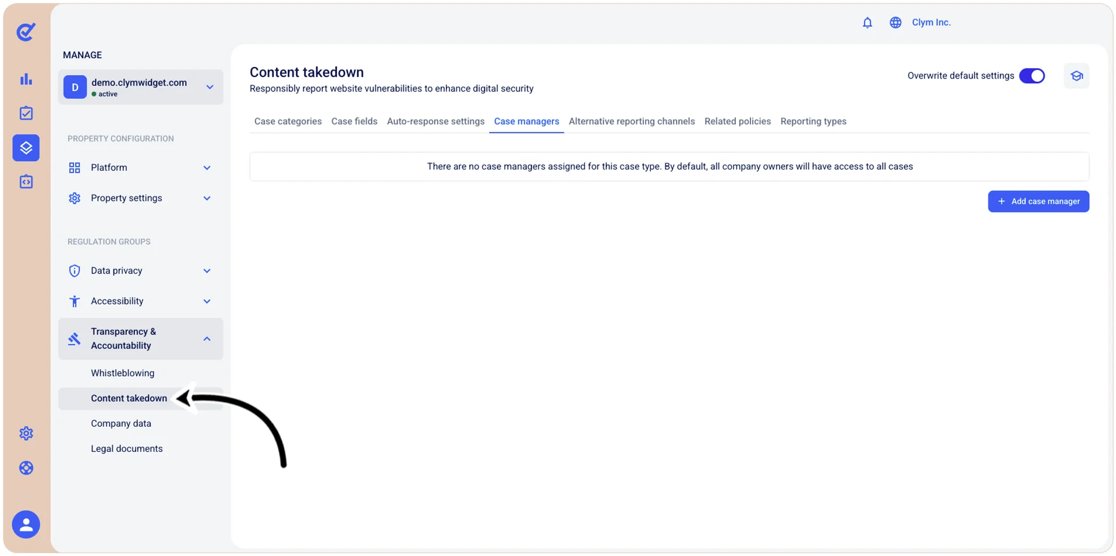Screen dimensions: 1116x556
Task: Expand the Data privacy chevron
Action: click(207, 271)
